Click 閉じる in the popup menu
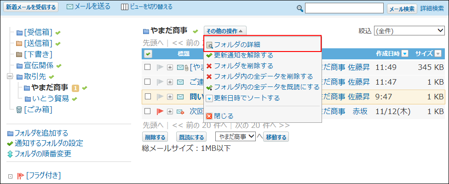 (x=224, y=116)
